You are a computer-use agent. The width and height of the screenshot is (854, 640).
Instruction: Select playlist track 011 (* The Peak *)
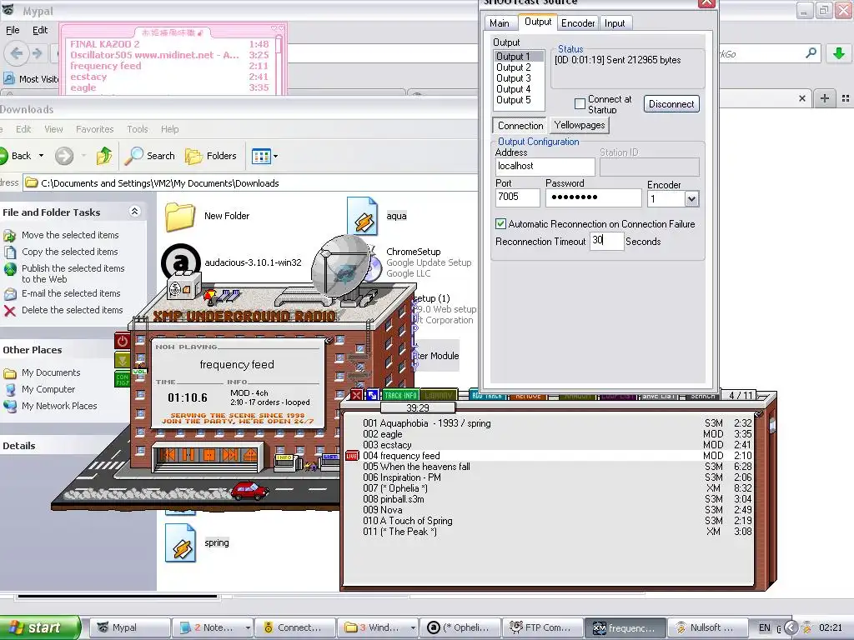pyautogui.click(x=556, y=532)
